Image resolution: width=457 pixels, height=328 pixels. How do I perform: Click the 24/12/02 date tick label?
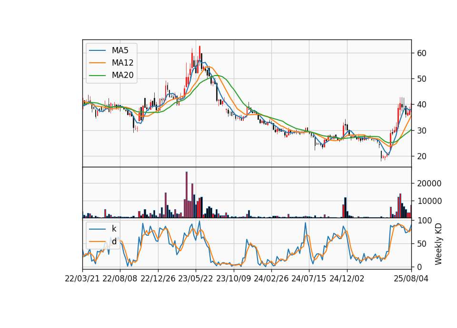347,279
